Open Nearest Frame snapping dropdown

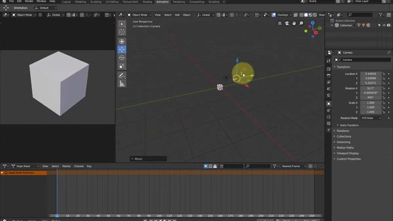click(294, 166)
